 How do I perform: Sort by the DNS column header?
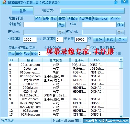coord(97,60)
